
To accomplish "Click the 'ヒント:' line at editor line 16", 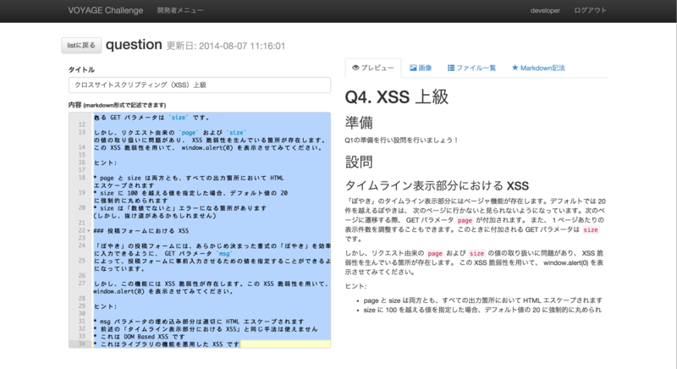I will click(x=105, y=162).
